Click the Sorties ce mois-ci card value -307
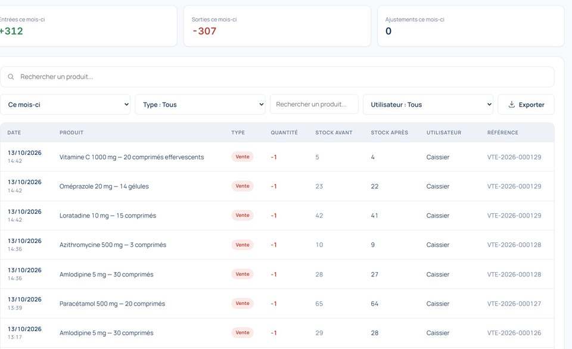Screen dimensions: 572x349 (x=204, y=31)
